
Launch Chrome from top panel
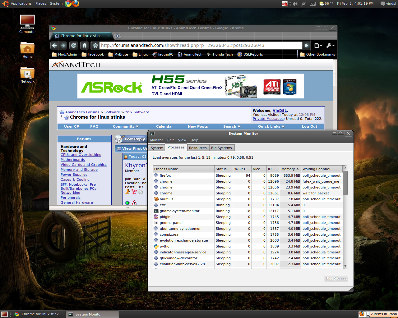pyautogui.click(x=68, y=3)
